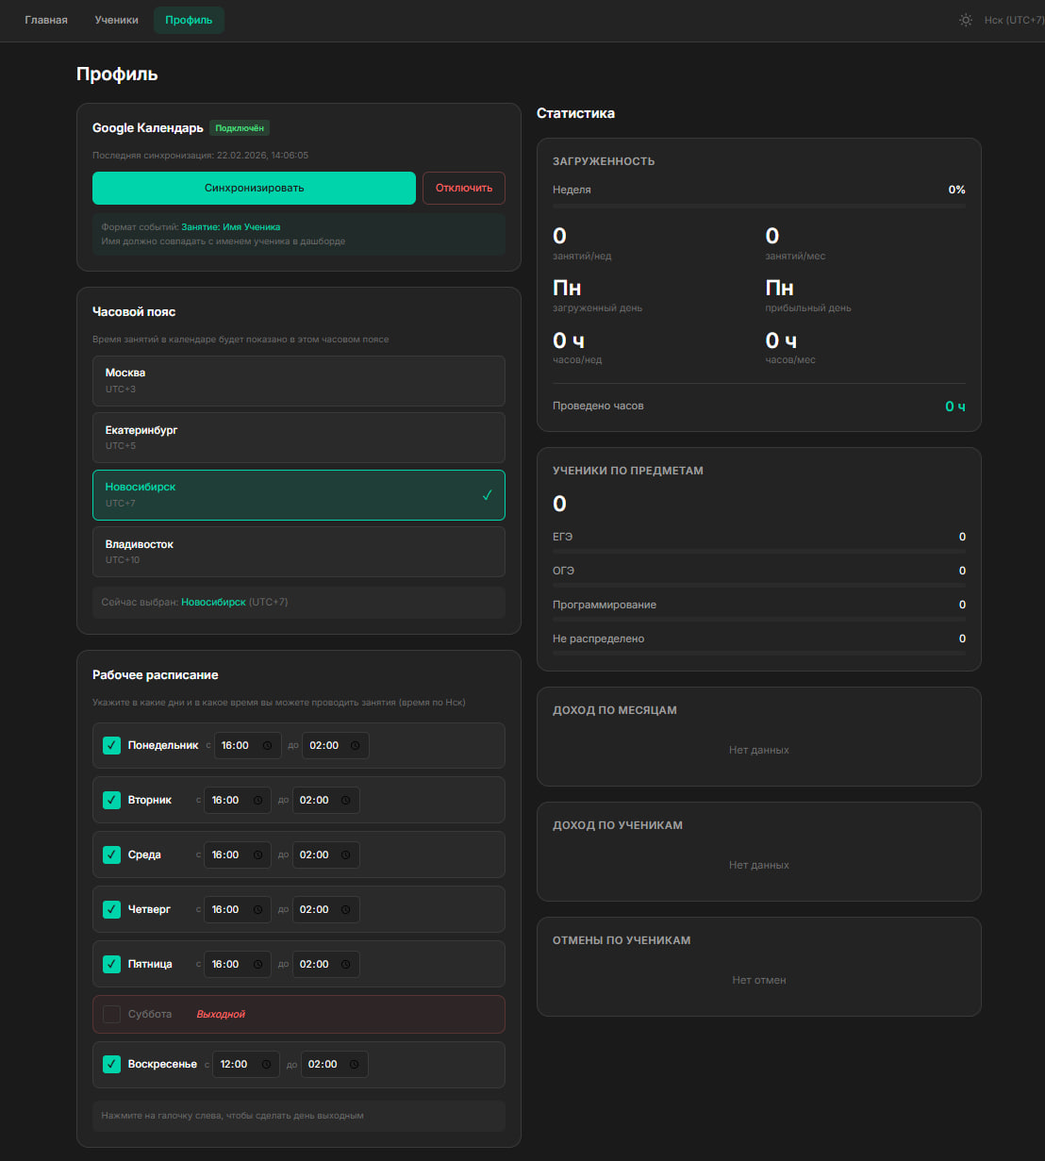Open clock picker for Monday start time

tap(267, 746)
